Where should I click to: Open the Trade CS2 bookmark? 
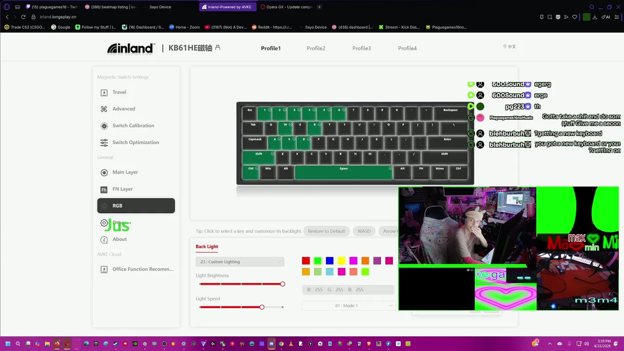click(24, 27)
